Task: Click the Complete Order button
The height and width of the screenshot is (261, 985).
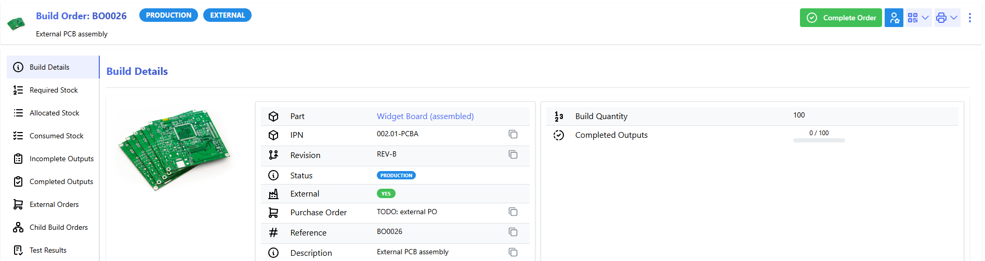Action: point(840,18)
